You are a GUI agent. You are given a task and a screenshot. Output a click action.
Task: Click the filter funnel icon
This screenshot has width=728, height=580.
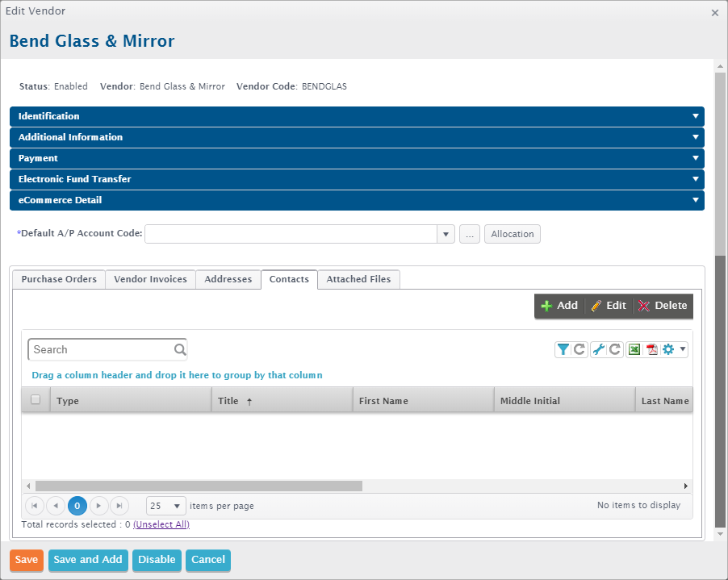563,349
